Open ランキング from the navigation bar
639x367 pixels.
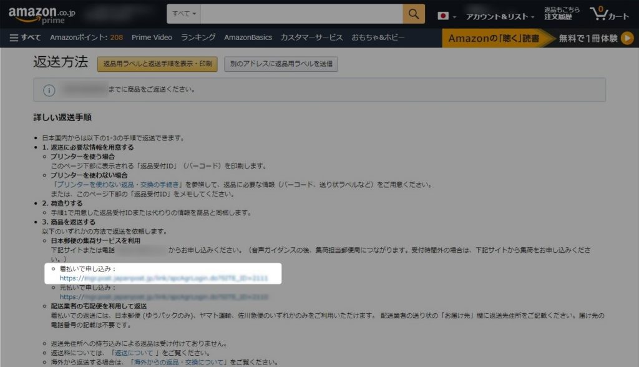pos(198,37)
